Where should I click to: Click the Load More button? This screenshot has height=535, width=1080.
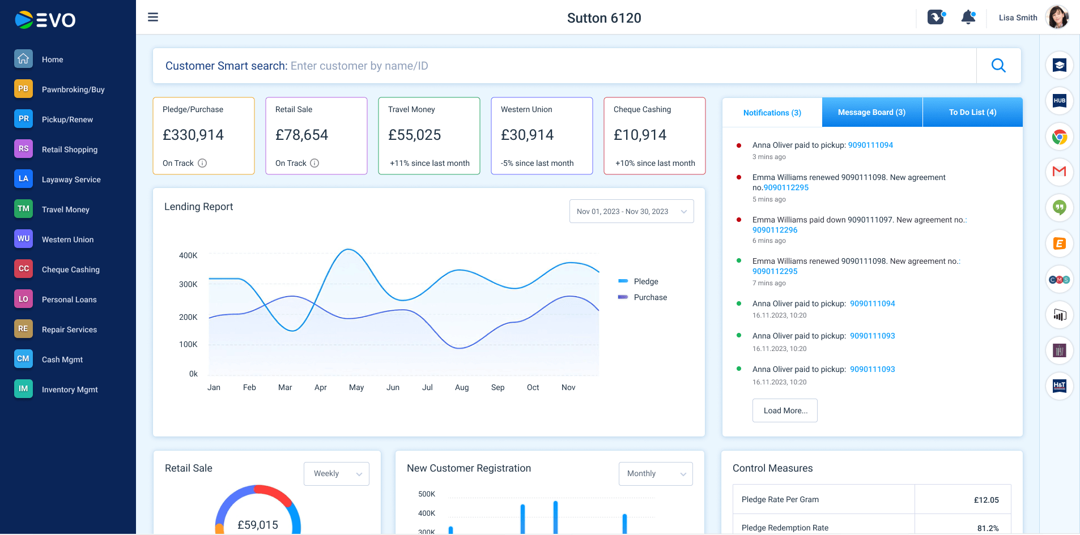[785, 410]
